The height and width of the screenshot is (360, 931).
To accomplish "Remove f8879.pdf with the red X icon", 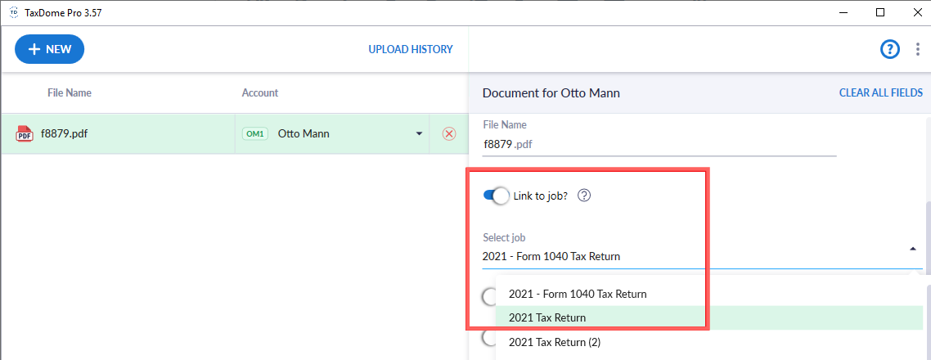I will click(x=448, y=133).
